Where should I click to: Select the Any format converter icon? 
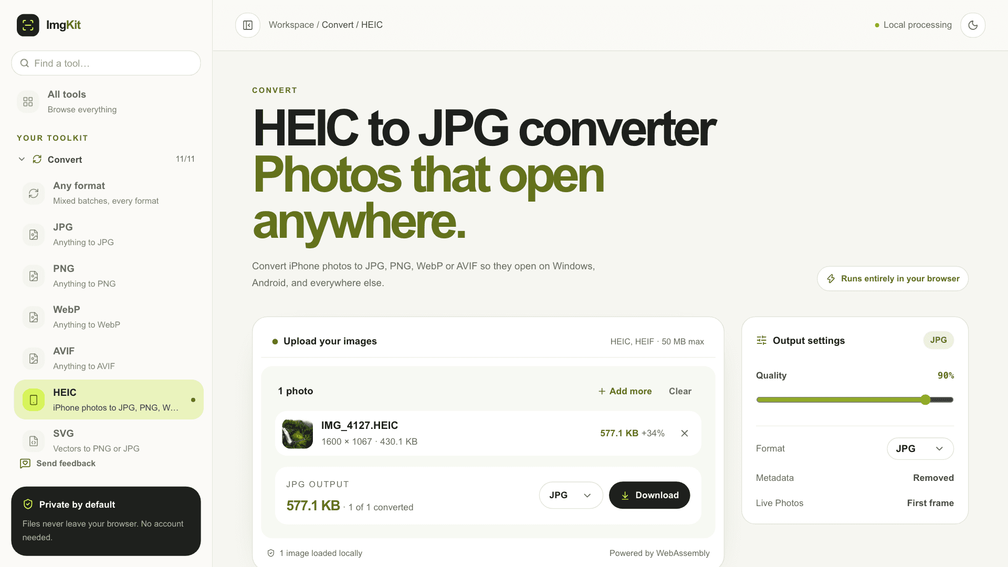[34, 193]
